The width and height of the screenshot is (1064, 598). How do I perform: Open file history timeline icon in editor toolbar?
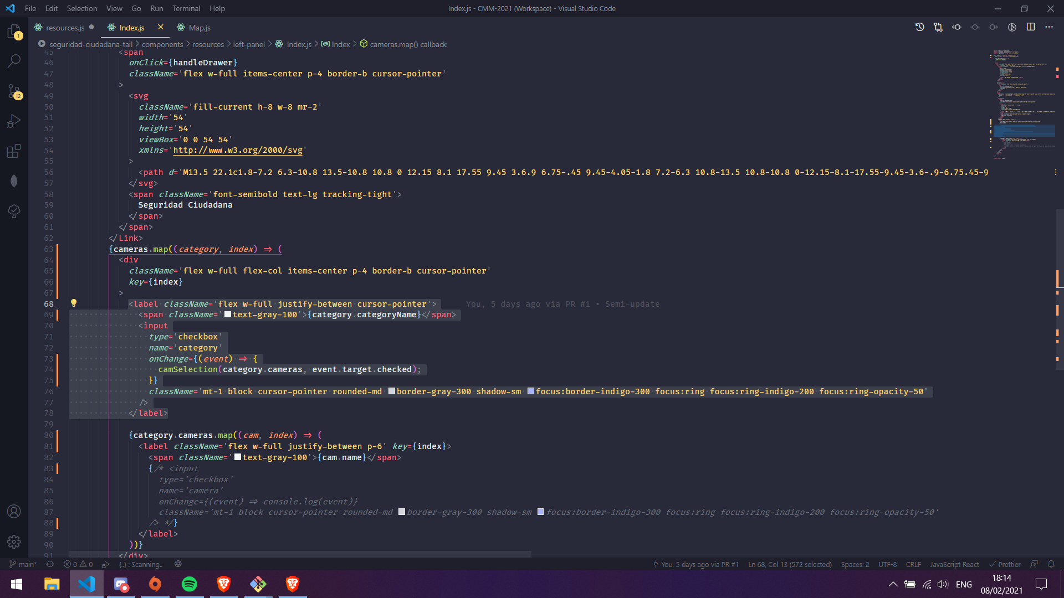tap(919, 27)
